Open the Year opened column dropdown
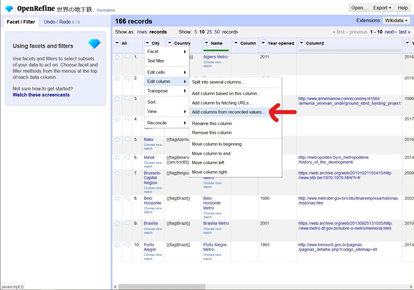This screenshot has height=290, width=414. pos(263,43)
